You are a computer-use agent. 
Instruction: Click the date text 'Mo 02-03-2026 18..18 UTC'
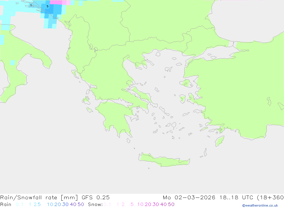click(208, 197)
